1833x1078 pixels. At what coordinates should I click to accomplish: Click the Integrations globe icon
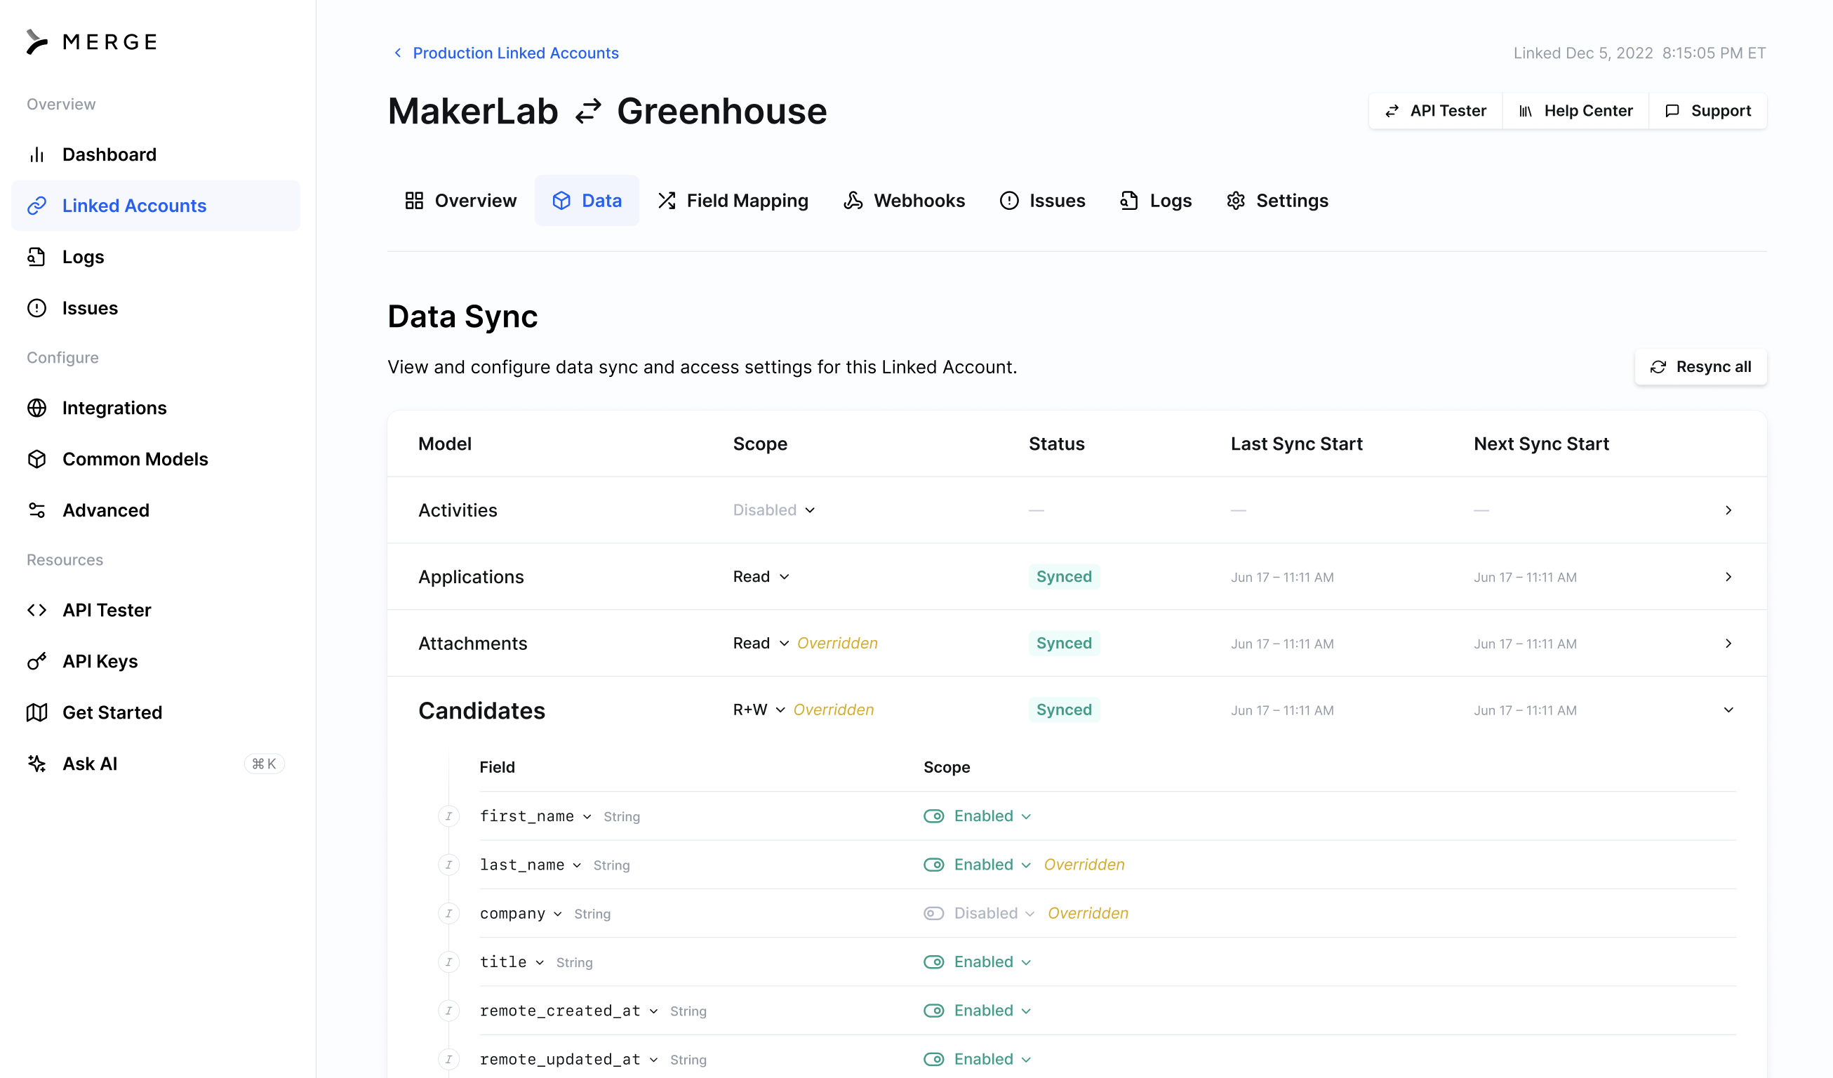(x=37, y=408)
